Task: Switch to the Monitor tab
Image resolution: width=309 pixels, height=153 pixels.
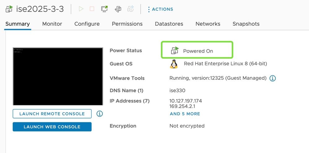Action: coord(52,24)
